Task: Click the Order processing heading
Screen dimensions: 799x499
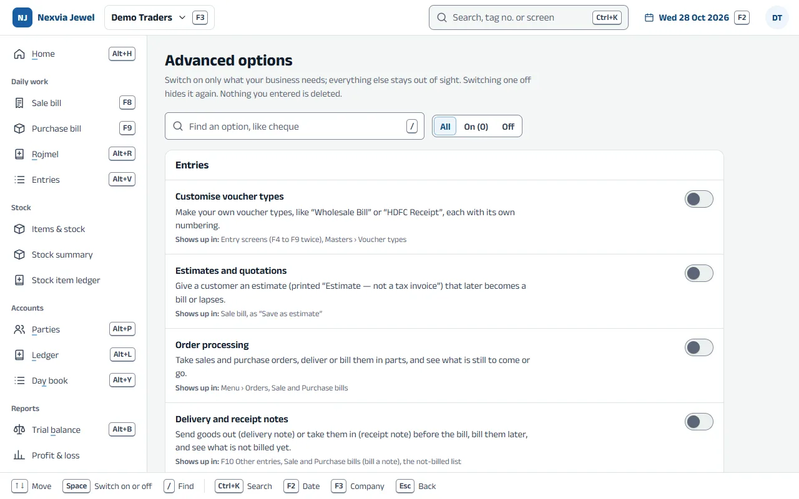Action: pos(212,345)
